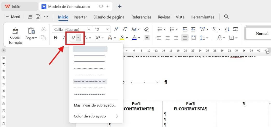This screenshot has height=127, width=271.
Task: Click the paragraph shading paint bucket icon
Action: pyautogui.click(x=219, y=38)
